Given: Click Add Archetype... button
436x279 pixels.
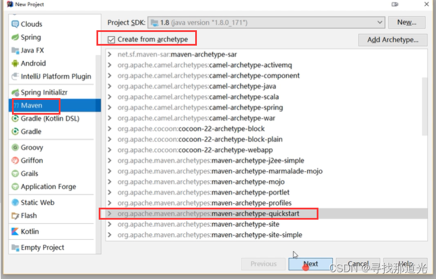Looking at the screenshot, I should pyautogui.click(x=393, y=40).
